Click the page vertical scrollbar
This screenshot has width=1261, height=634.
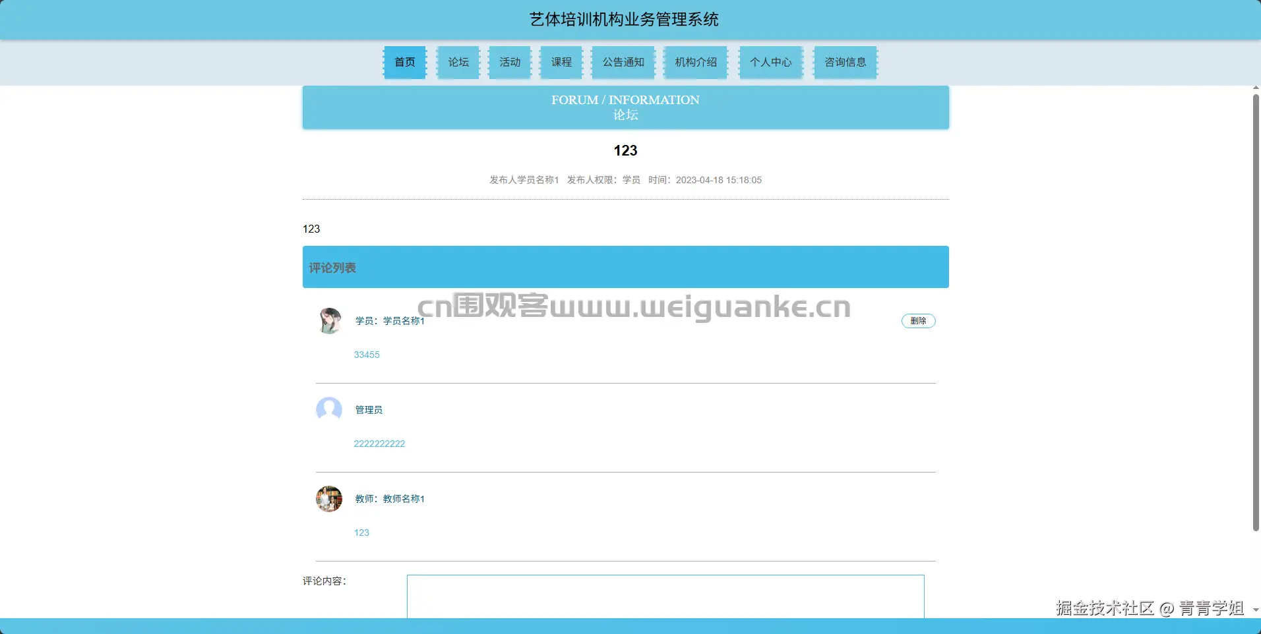pyautogui.click(x=1256, y=312)
